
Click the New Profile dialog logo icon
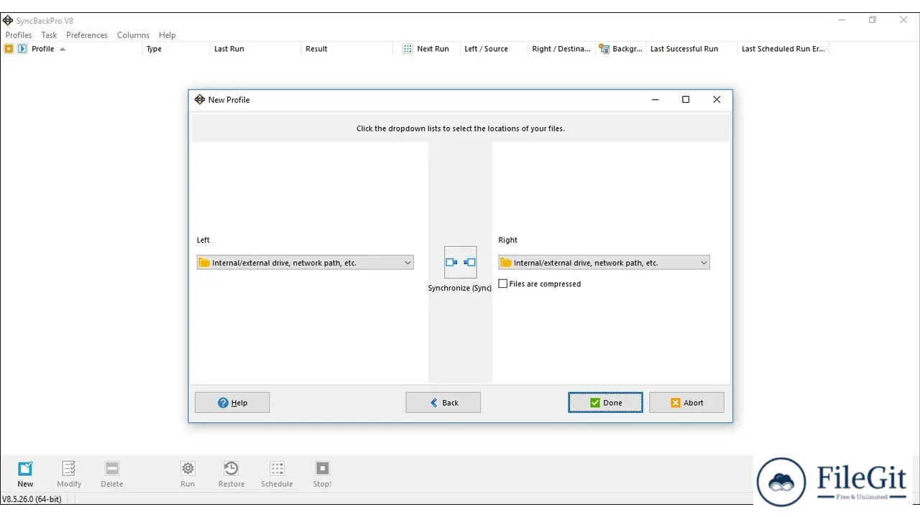tap(200, 100)
